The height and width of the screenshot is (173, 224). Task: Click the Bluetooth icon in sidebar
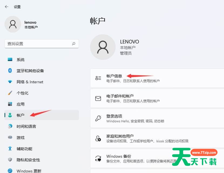point(10,70)
